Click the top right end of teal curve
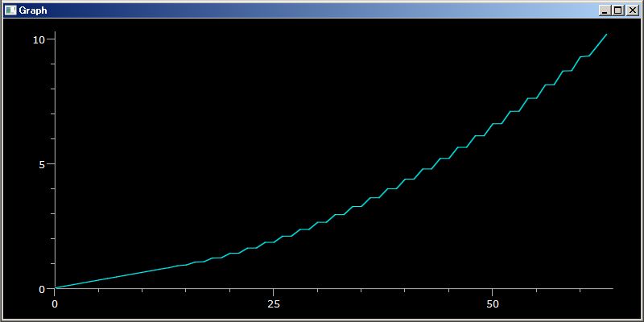 (606, 35)
